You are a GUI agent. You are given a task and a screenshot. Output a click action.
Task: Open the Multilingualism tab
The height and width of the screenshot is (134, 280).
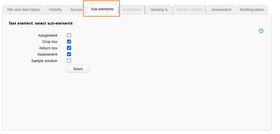[x=252, y=10]
